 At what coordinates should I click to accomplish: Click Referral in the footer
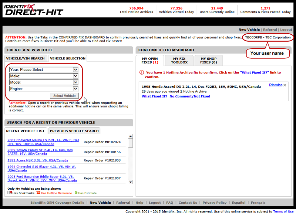123,203
